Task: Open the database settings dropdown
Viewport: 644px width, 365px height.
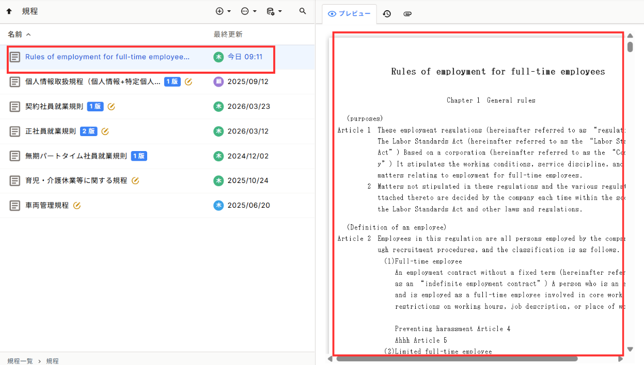Action: 274,11
